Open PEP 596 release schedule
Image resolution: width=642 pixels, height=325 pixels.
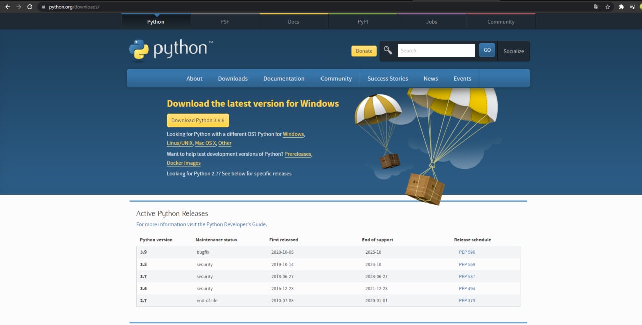[467, 252]
